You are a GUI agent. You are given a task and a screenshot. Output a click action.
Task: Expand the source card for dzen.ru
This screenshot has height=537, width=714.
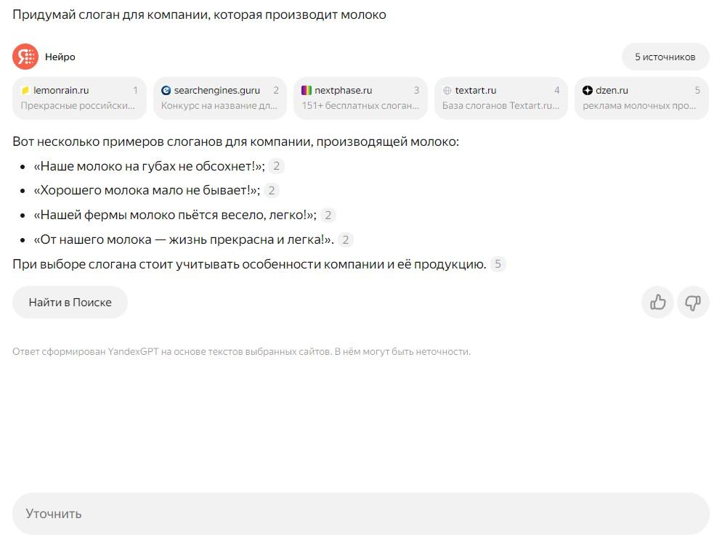(x=641, y=97)
